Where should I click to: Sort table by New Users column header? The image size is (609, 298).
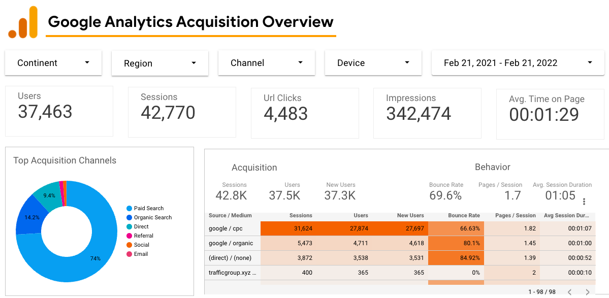point(410,215)
